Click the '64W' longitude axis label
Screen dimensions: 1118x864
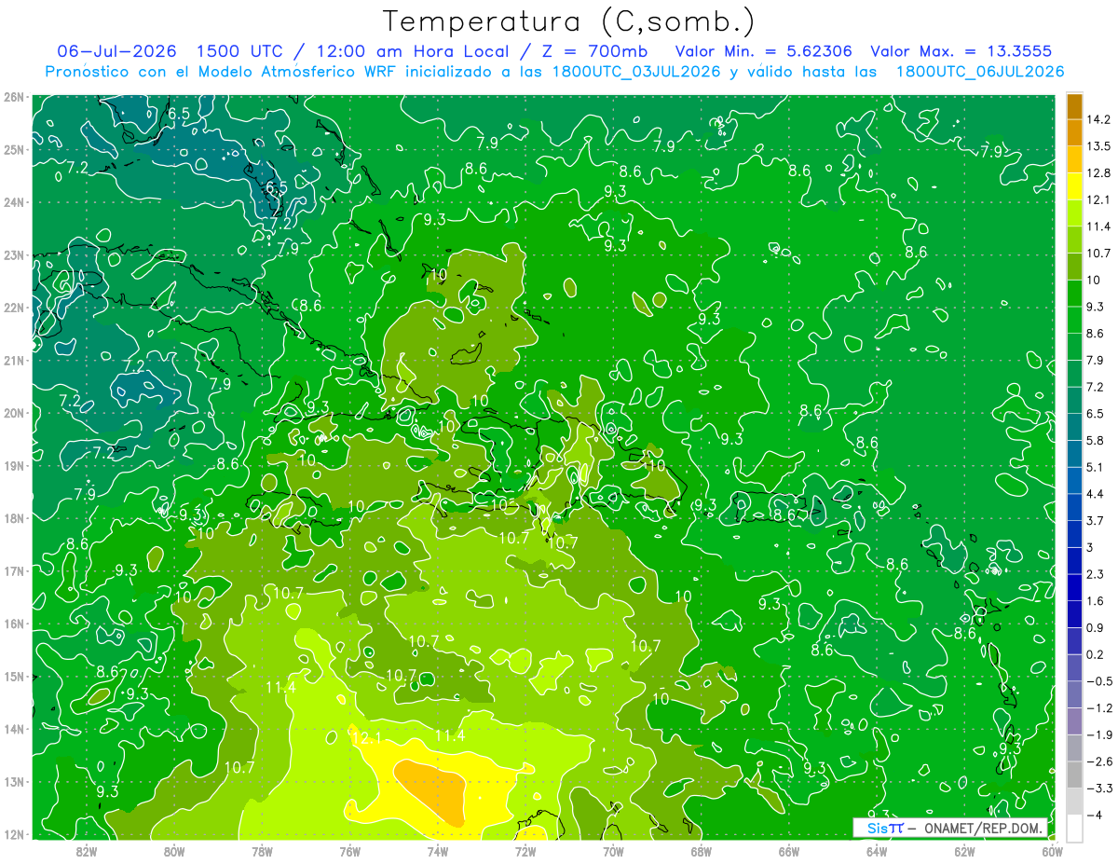click(x=877, y=851)
